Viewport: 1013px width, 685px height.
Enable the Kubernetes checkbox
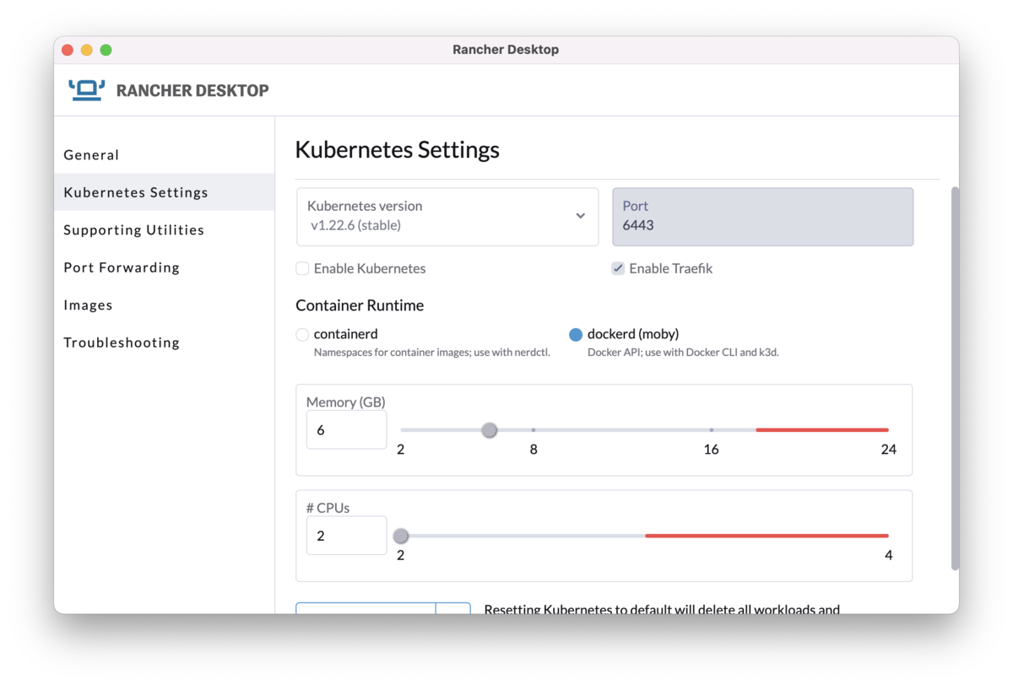pos(302,268)
